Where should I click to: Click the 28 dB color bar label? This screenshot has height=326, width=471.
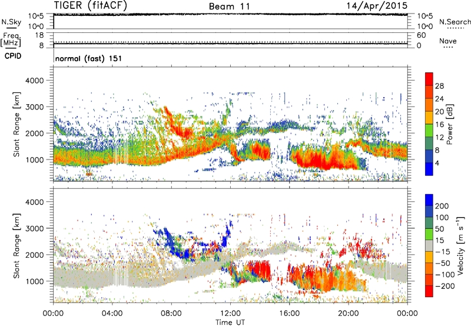pos(439,86)
